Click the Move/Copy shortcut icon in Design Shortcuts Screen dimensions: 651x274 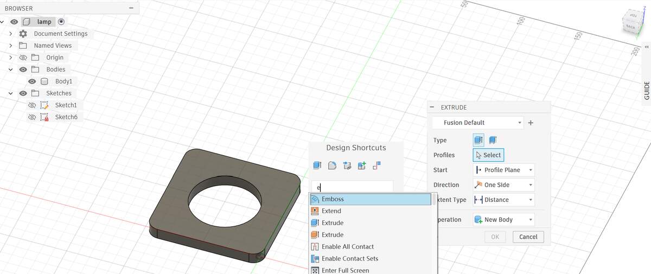point(348,165)
